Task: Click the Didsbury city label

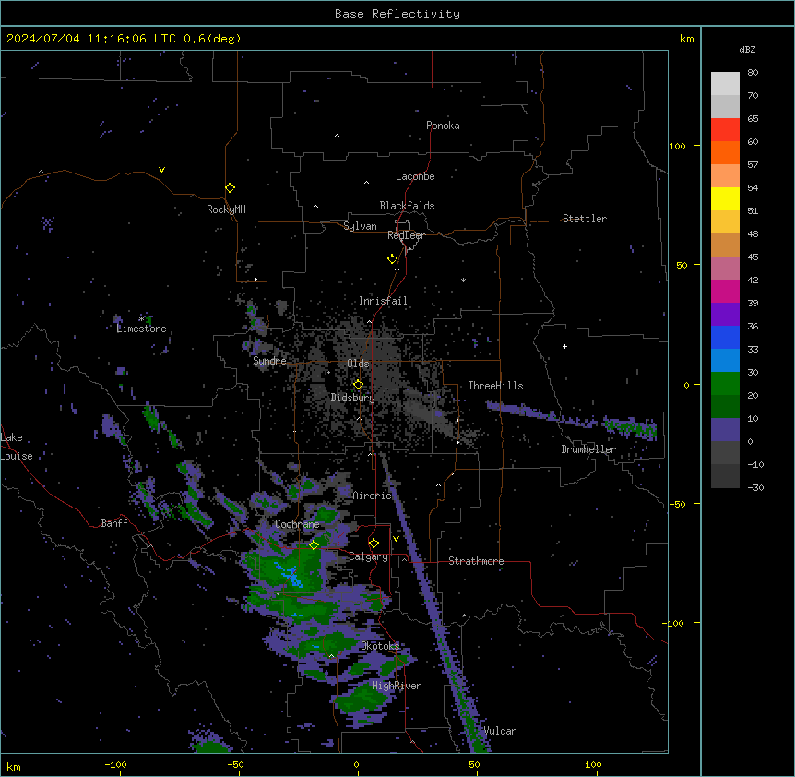Action: [x=353, y=398]
